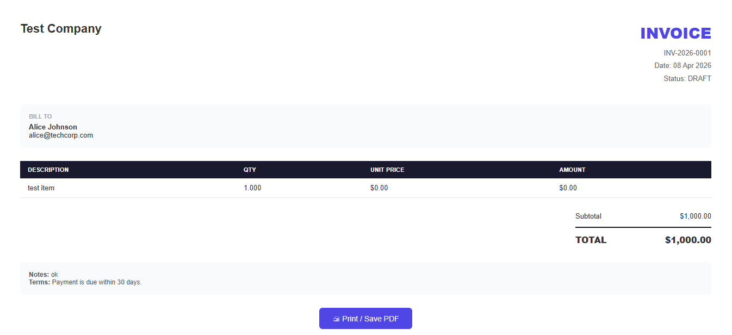
Task: Select the 'test item' description cell
Action: (41, 188)
